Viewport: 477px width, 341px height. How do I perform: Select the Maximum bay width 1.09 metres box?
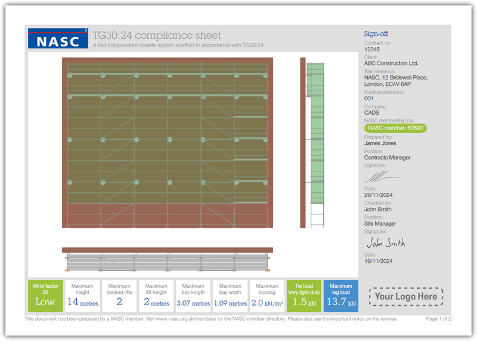(230, 296)
